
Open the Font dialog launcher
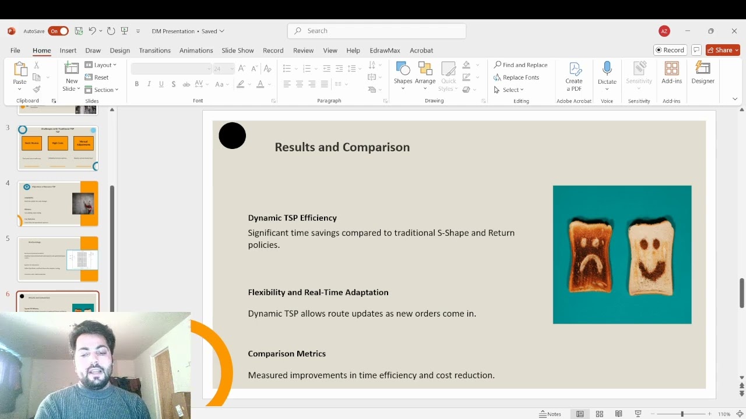[x=273, y=101]
